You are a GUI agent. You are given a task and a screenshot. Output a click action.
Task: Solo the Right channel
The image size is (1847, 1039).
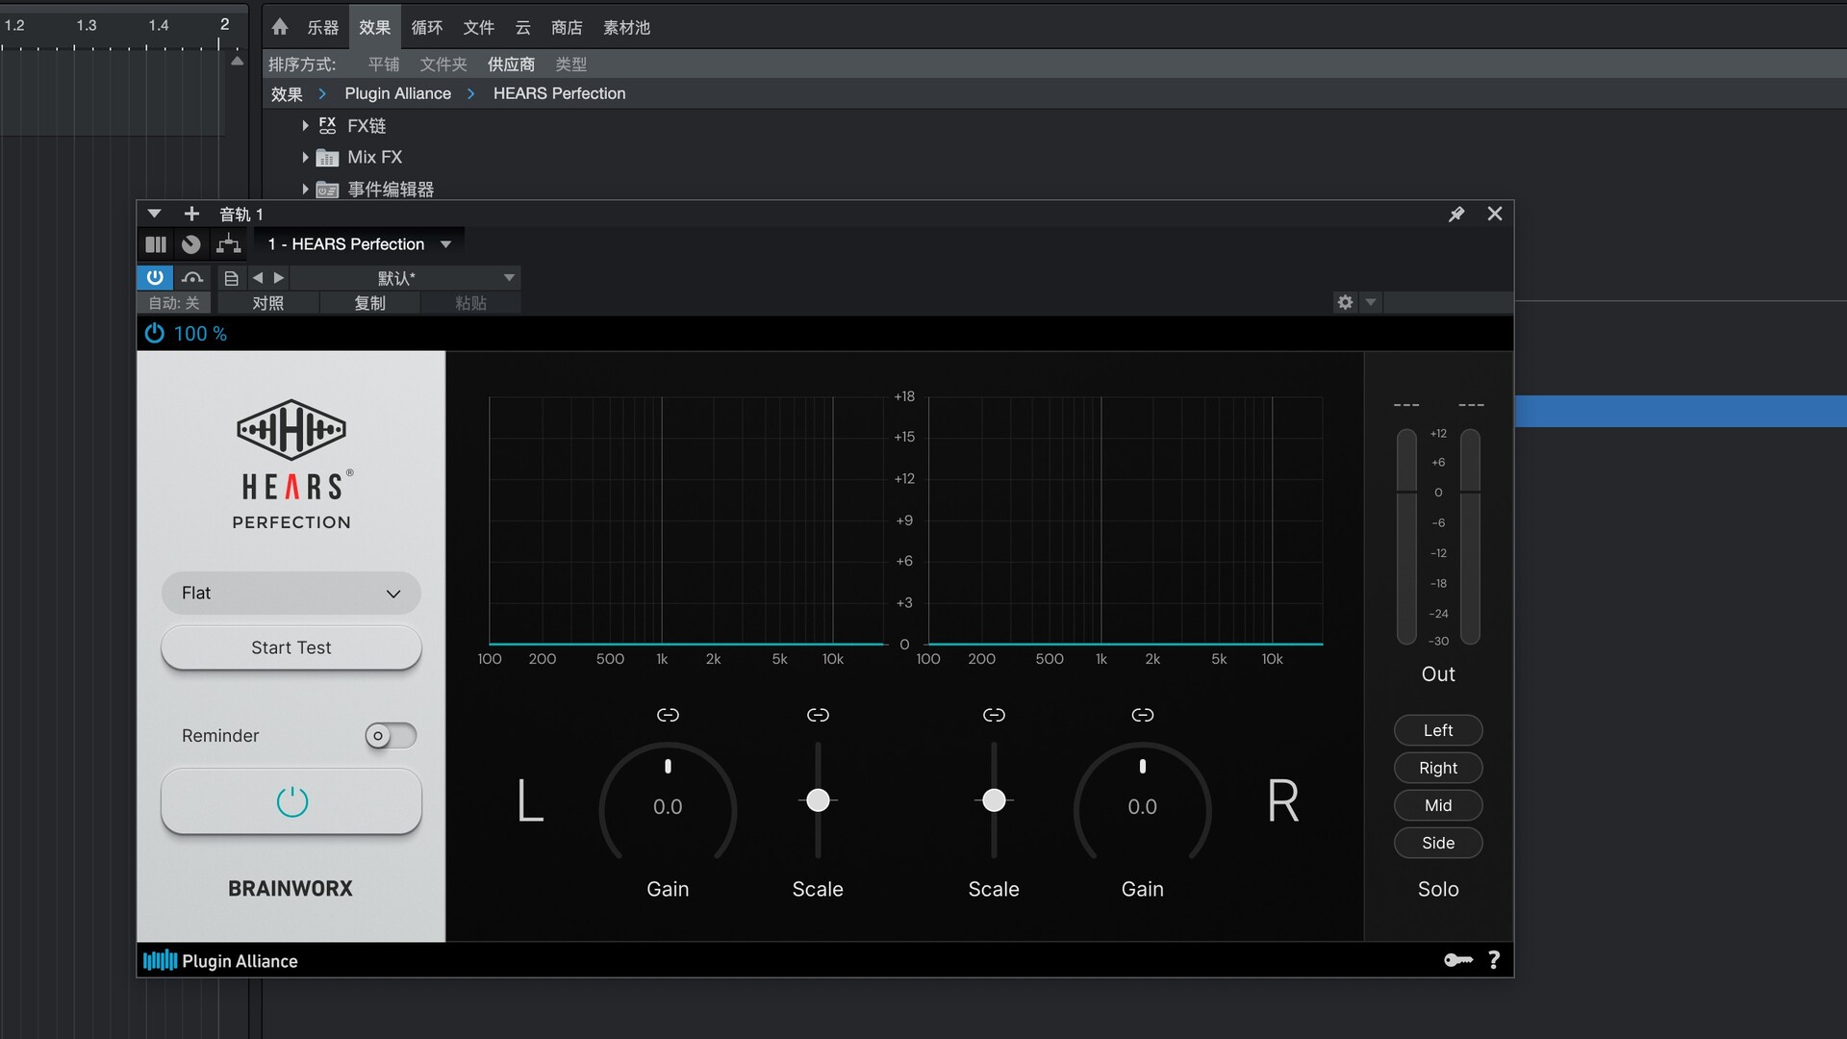click(1438, 768)
